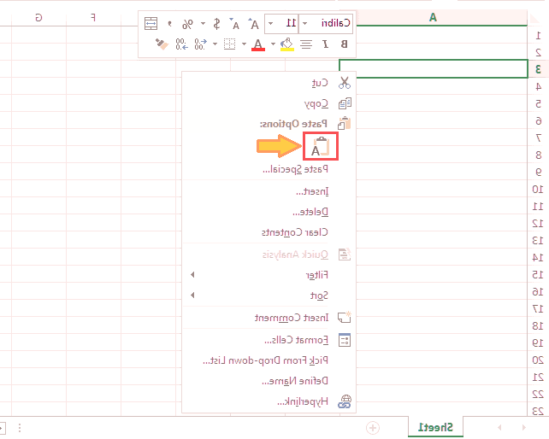Click the Comma Style icon
549x439 pixels.
coord(169,23)
